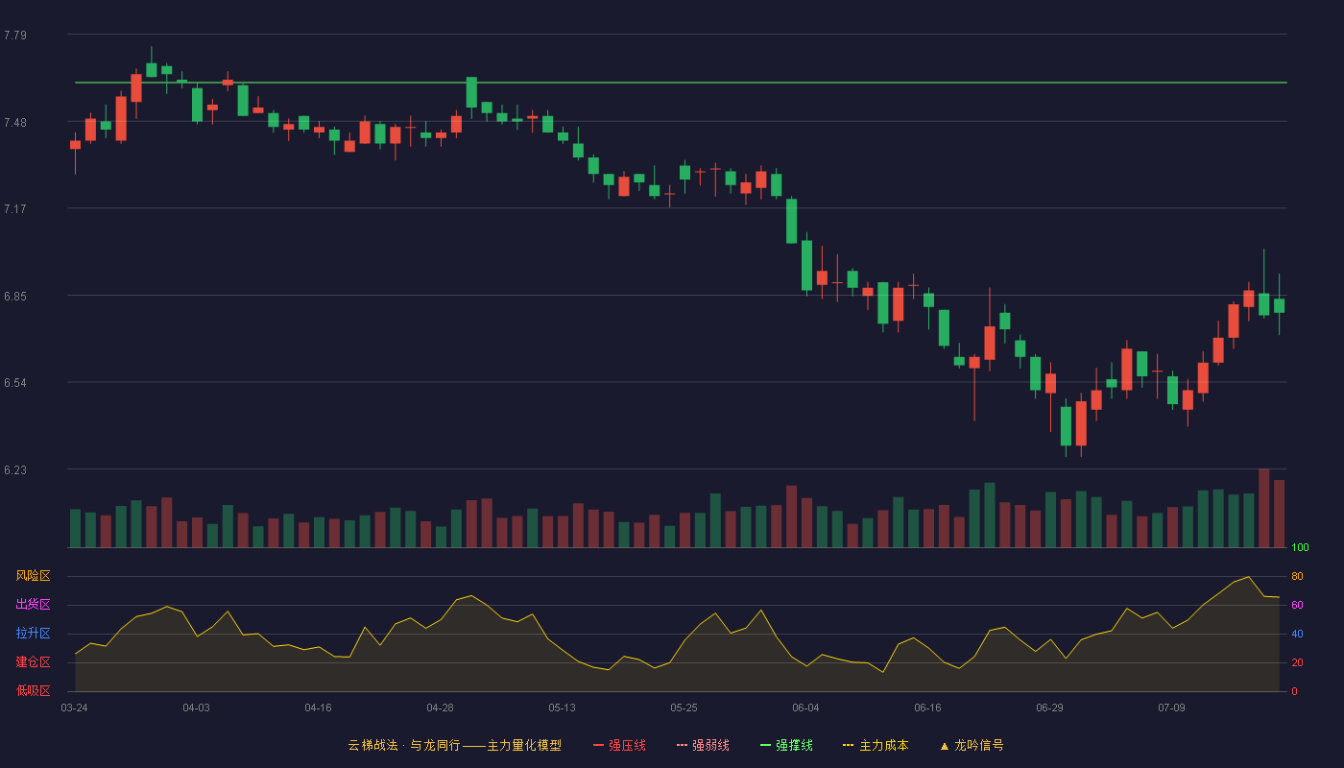Click the 07-09 date label
The image size is (1344, 768).
coord(1171,708)
